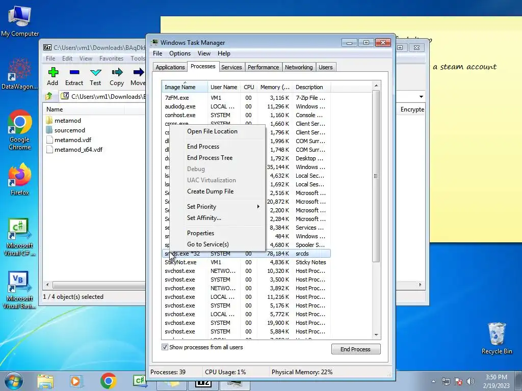Open media player from taskbar
Image resolution: width=522 pixels, height=391 pixels.
pyautogui.click(x=76, y=381)
